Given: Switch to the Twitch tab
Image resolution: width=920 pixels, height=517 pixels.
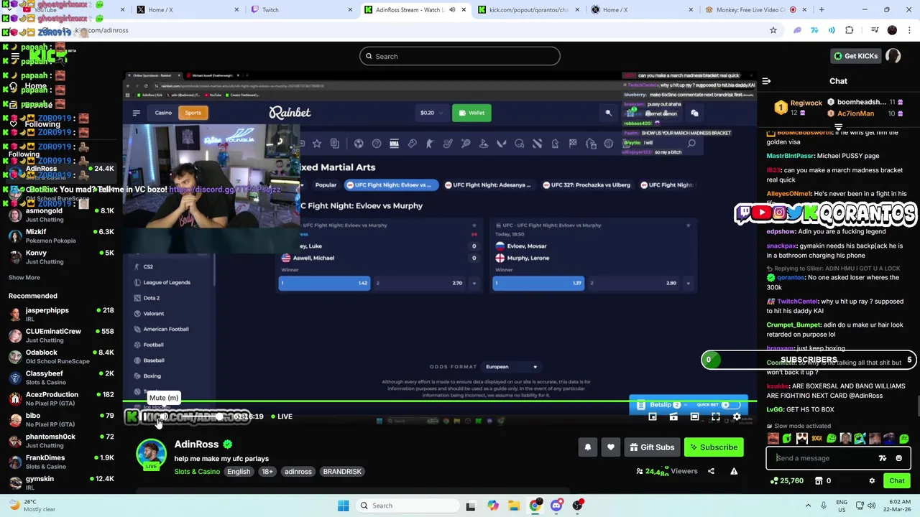Looking at the screenshot, I should pyautogui.click(x=302, y=9).
